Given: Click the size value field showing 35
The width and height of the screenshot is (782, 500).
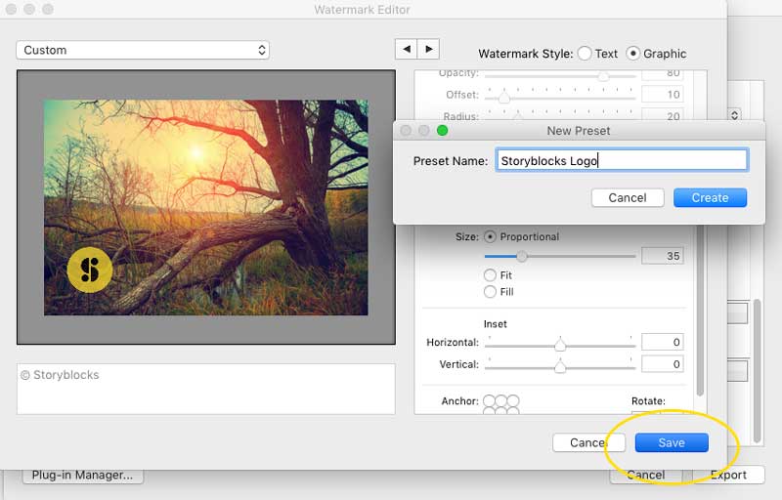Looking at the screenshot, I should pos(663,256).
